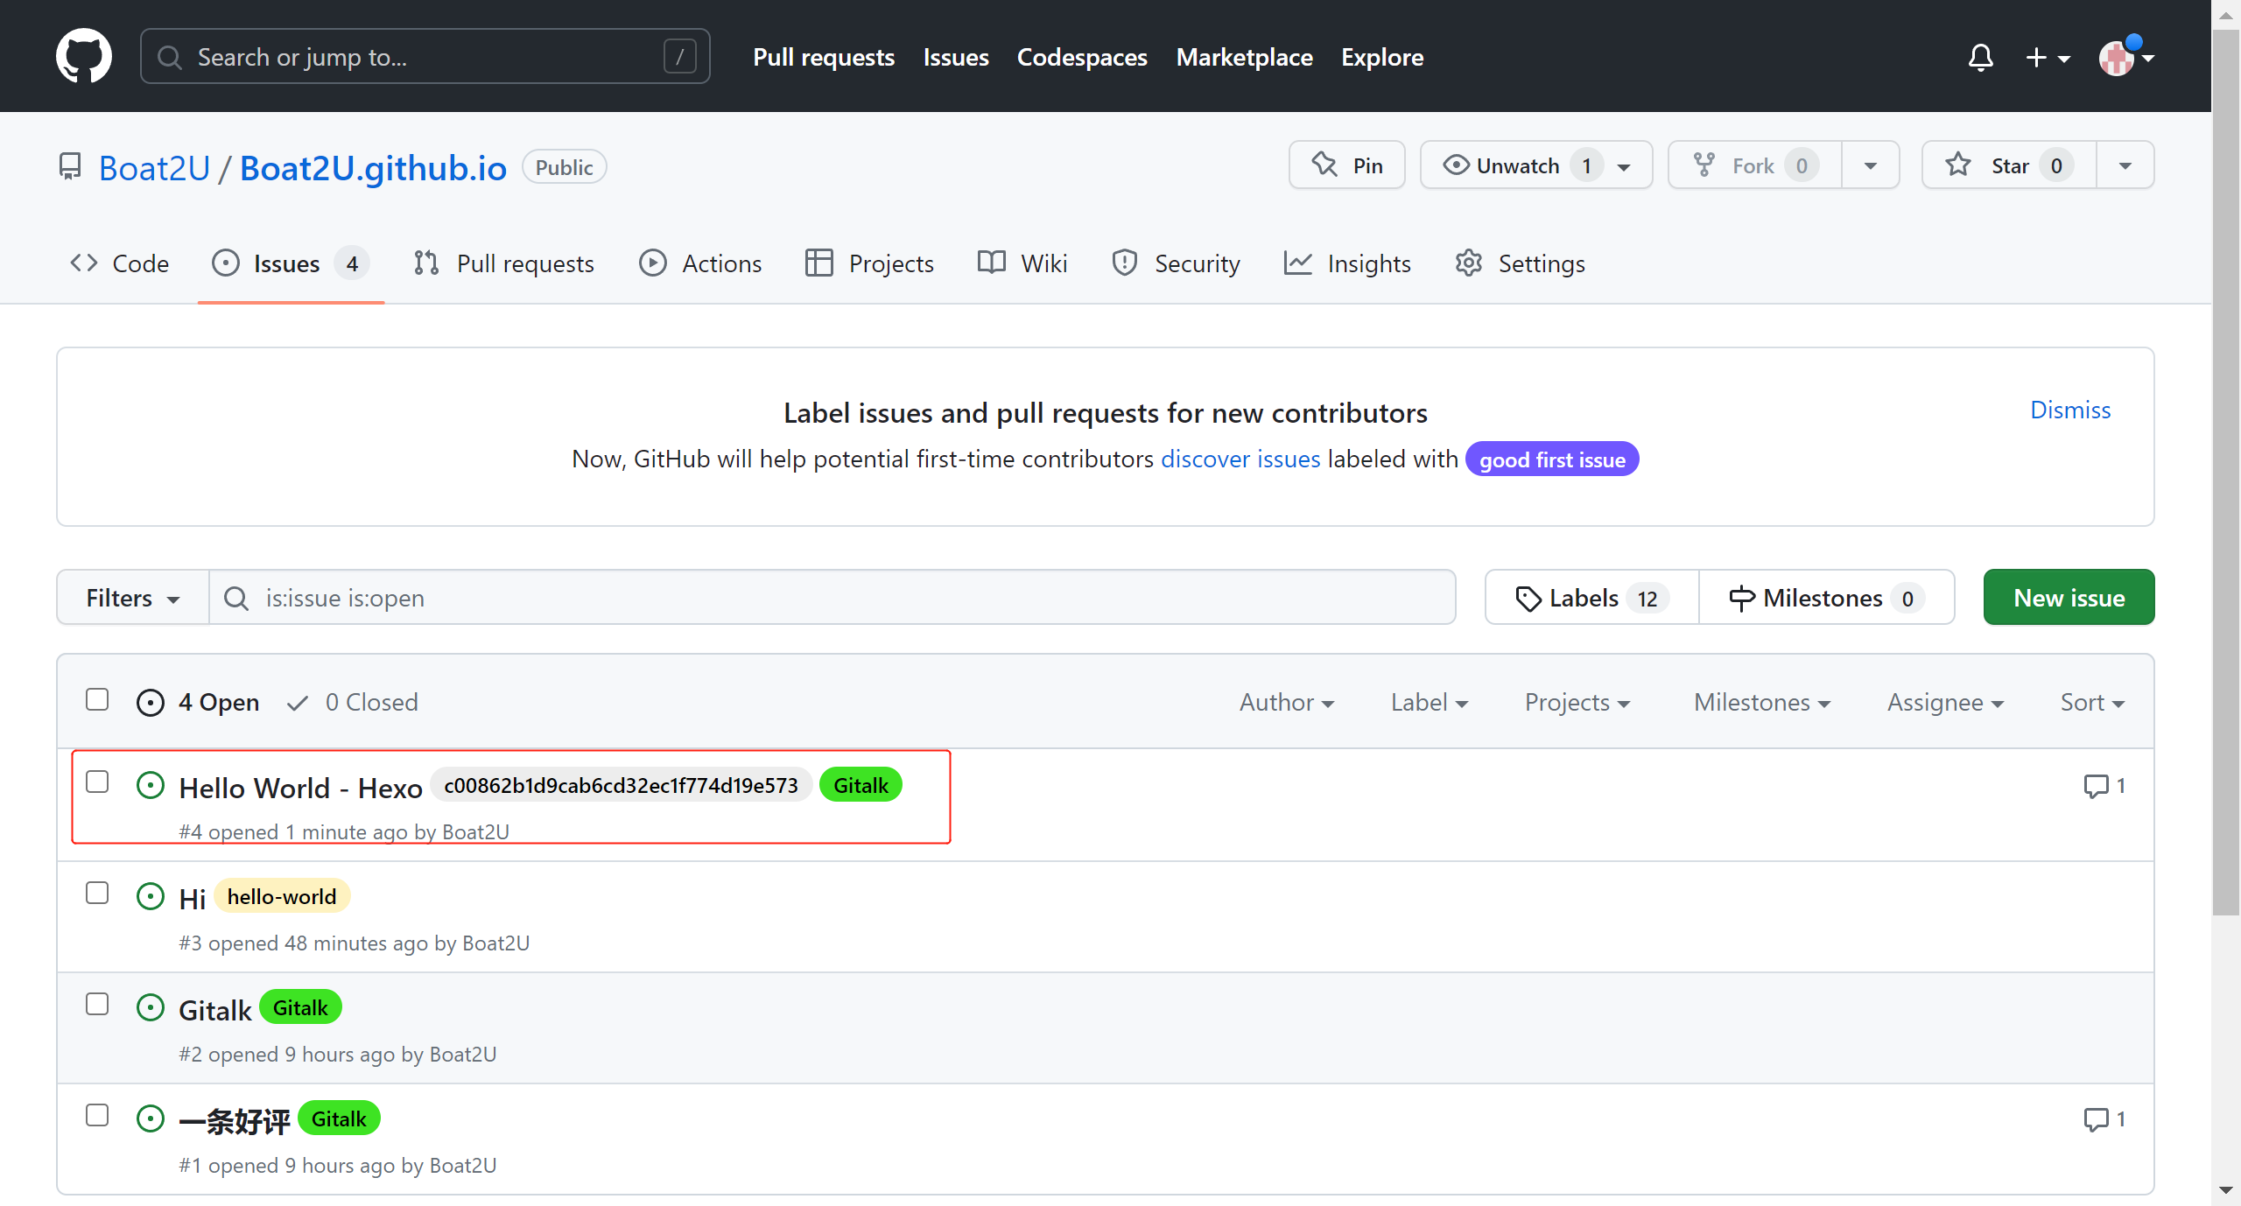The width and height of the screenshot is (2241, 1206).
Task: Go to global Pull requests in header
Action: [824, 57]
